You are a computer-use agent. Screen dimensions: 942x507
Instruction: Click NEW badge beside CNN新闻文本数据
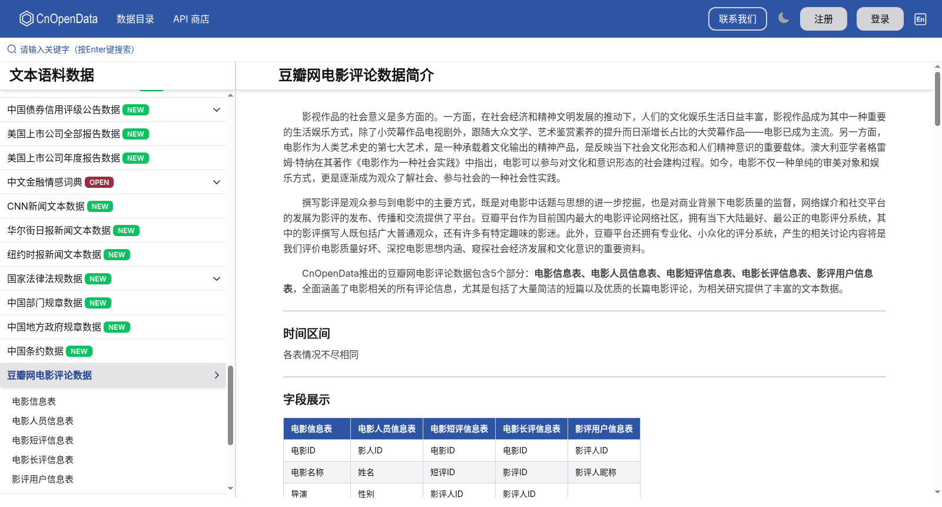[100, 207]
